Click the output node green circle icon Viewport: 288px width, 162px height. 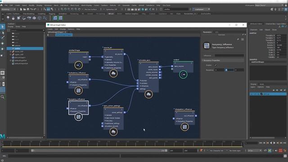183,75
